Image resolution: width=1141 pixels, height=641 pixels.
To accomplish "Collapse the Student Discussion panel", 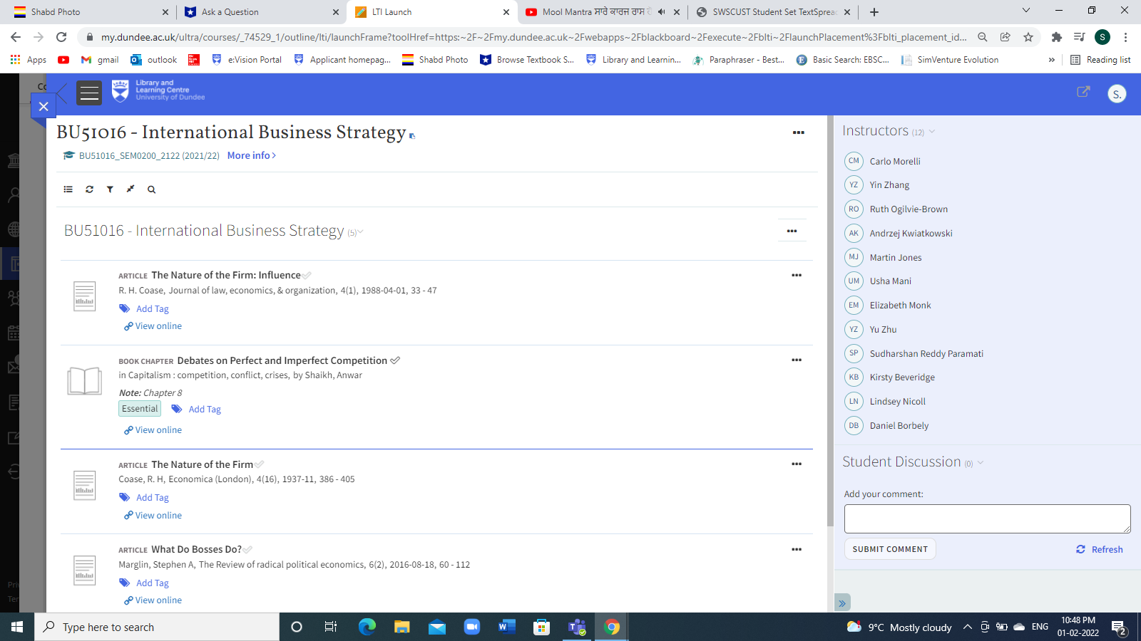I will [x=980, y=463].
